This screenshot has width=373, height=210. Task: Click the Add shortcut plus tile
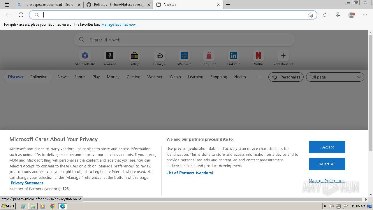point(283,58)
